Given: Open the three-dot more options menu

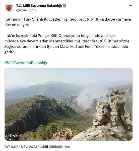Looking at the screenshot, I should point(130,6).
